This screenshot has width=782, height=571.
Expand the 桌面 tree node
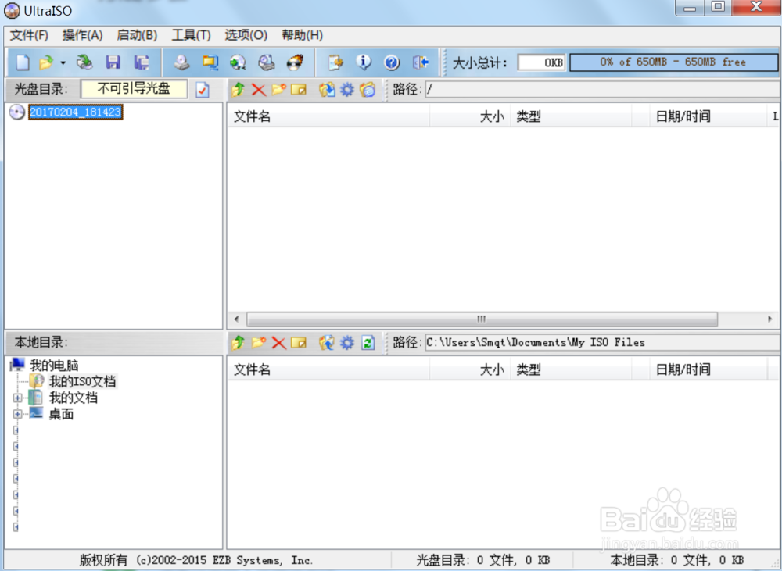click(x=18, y=414)
